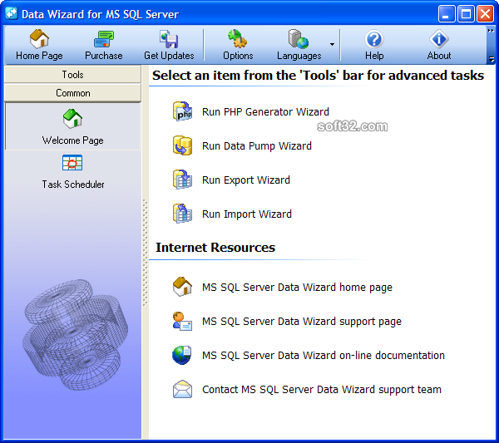Expand the Languages dropdown arrow
This screenshot has width=499, height=443.
tap(332, 45)
